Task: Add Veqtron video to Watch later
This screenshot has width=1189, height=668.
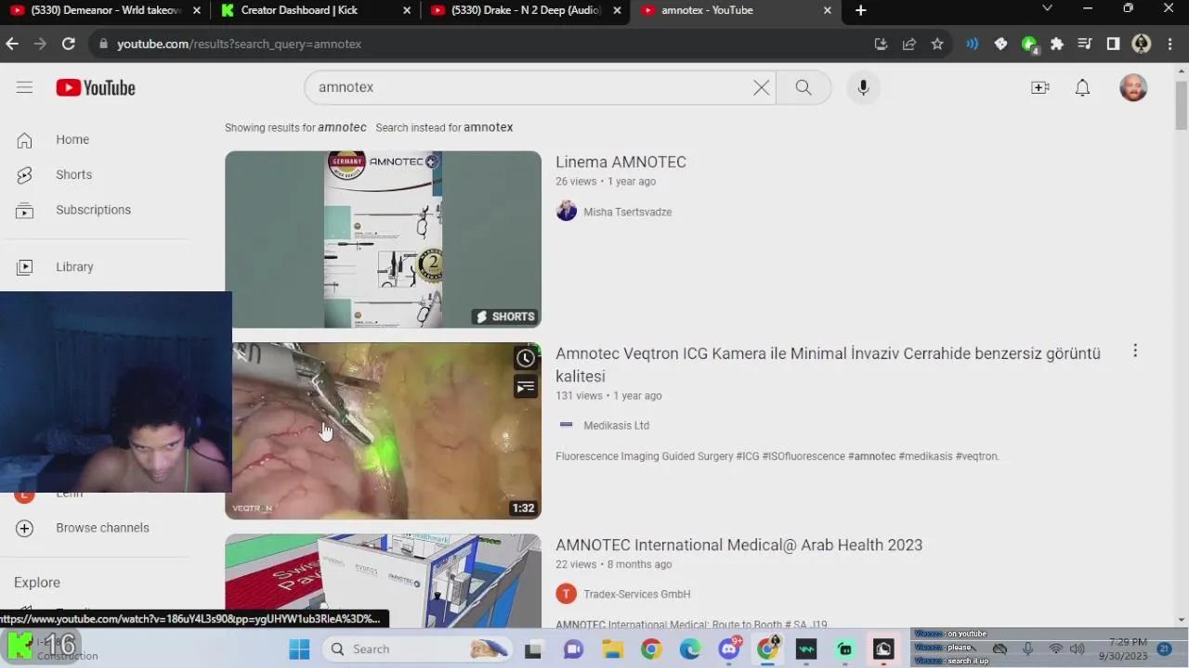Action: (526, 358)
